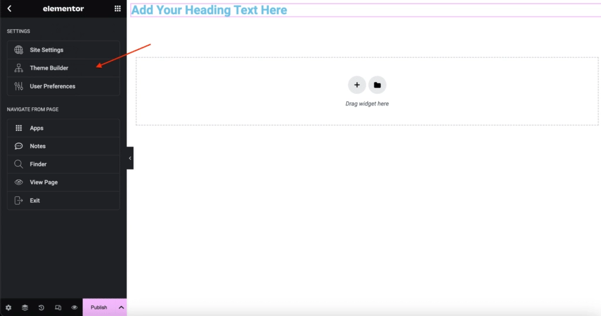The width and height of the screenshot is (601, 316).
Task: Expand save options arrow beside Publish
Action: (x=121, y=308)
